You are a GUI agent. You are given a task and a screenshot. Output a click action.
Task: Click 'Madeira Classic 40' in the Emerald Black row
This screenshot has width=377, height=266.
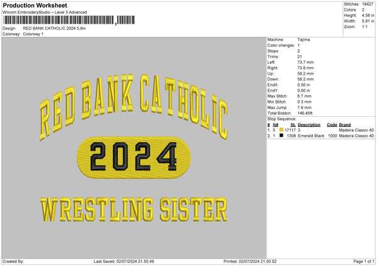tap(356, 136)
